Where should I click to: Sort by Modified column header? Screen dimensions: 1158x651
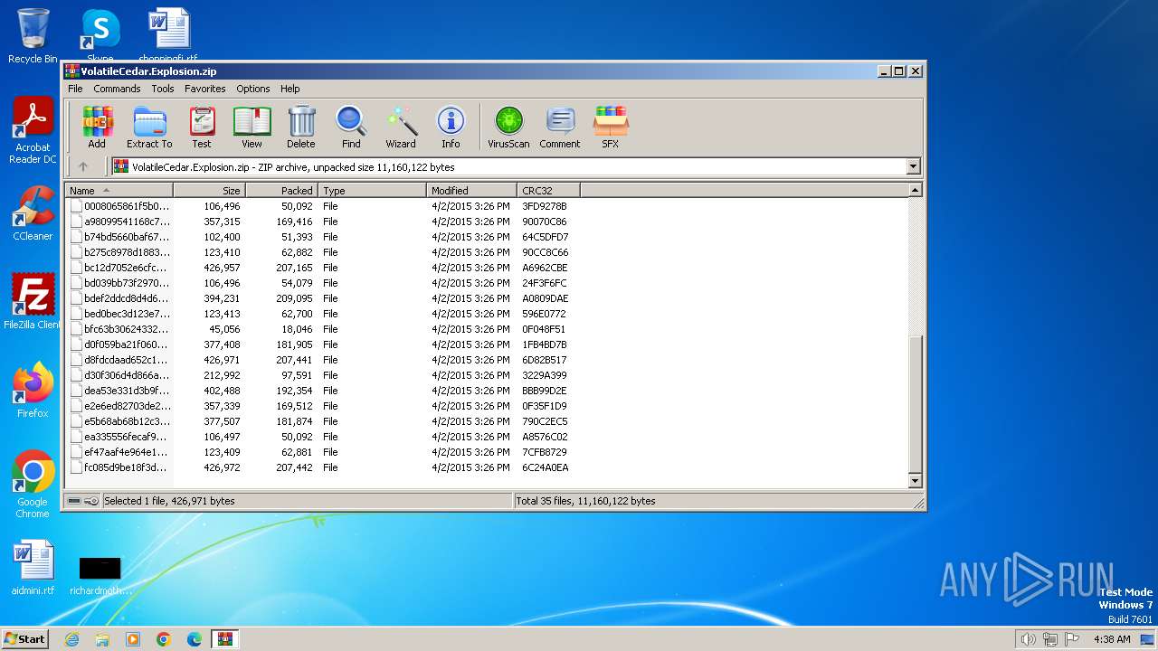471,190
